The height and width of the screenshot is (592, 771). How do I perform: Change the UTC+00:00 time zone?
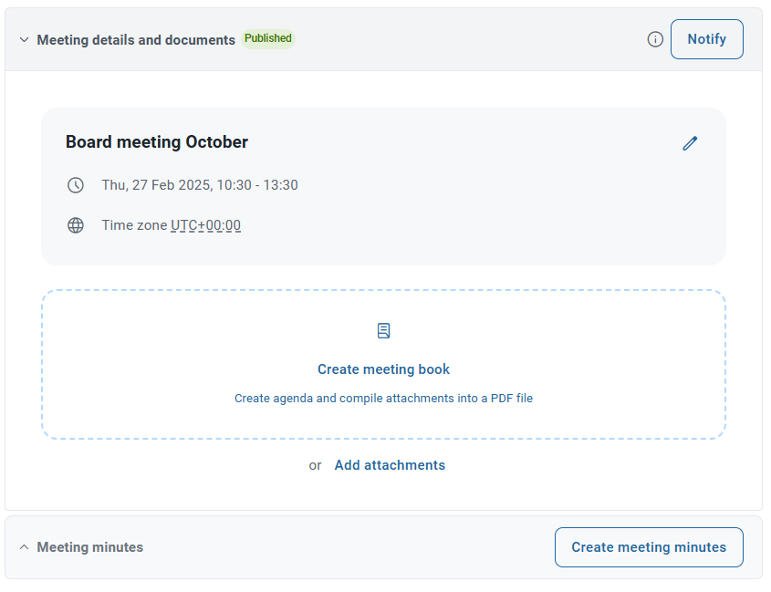coord(206,224)
